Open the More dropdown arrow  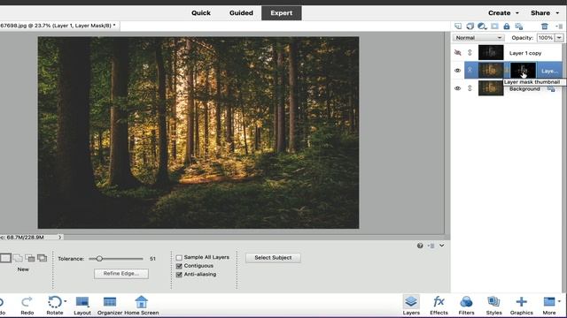pyautogui.click(x=559, y=301)
